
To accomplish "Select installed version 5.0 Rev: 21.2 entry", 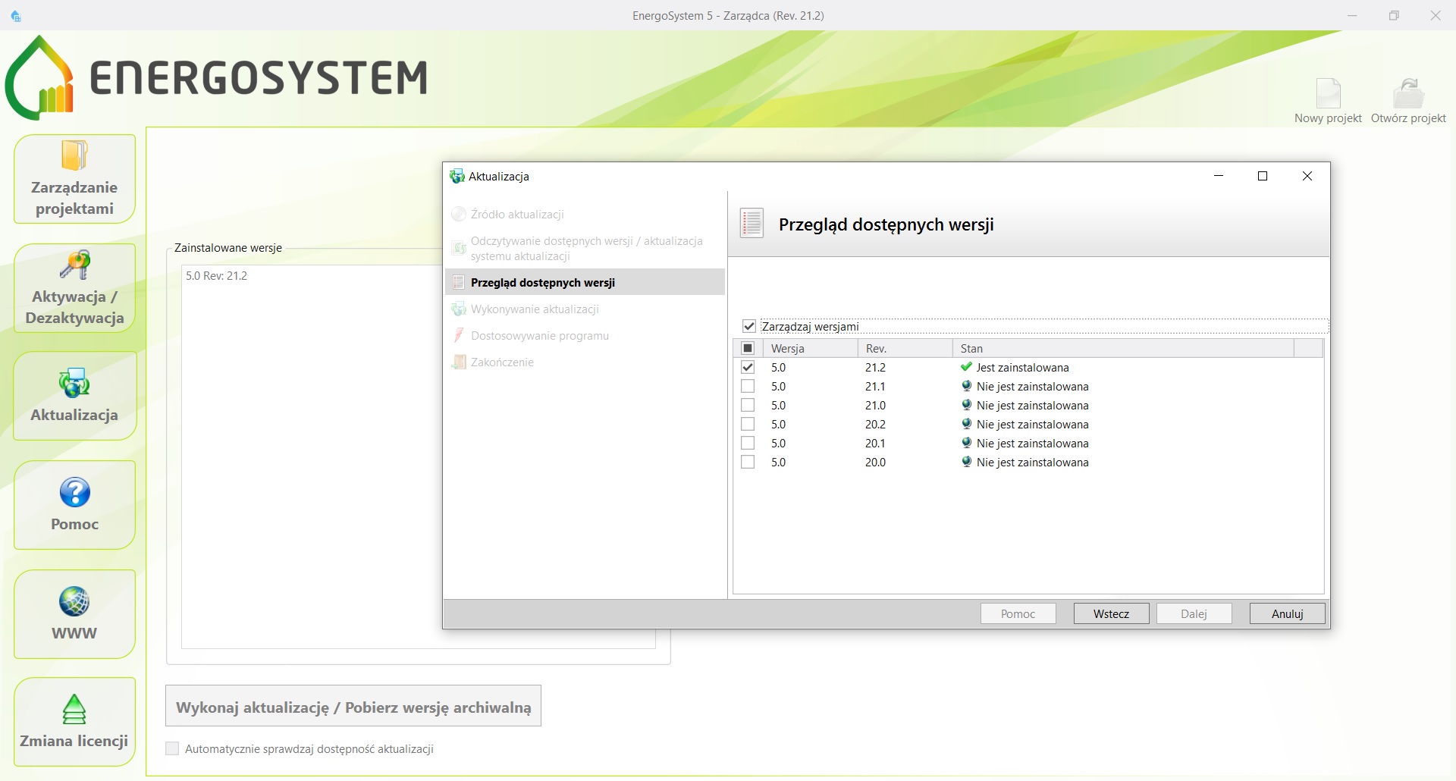I will pos(216,275).
